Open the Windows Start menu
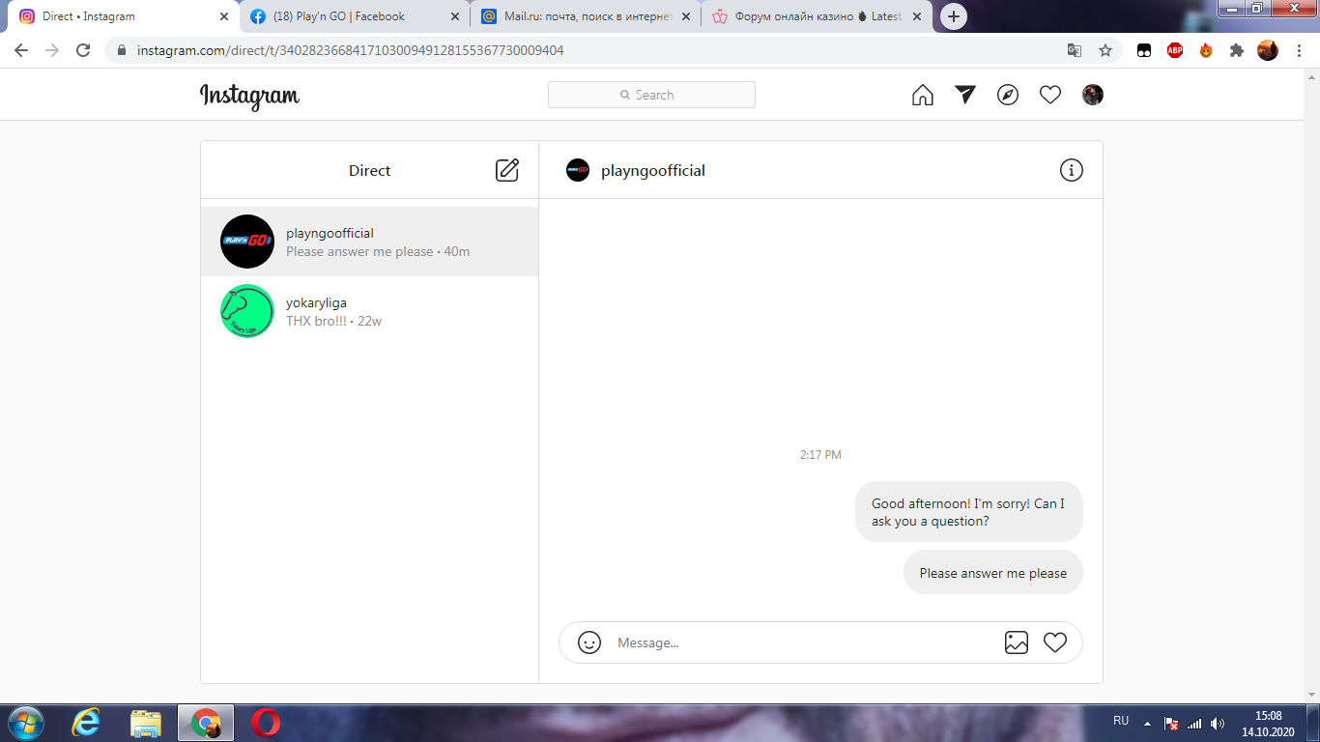 pos(24,723)
